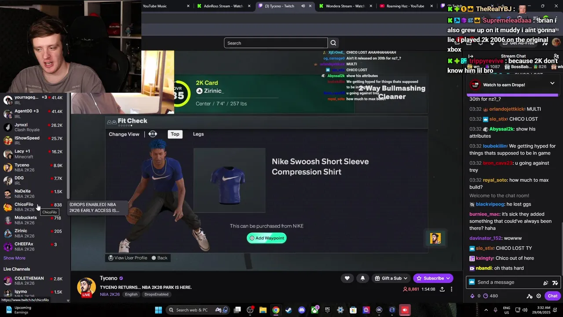Open the community users icon in Stream Chat header
Viewport: 563px width, 317px height.
coord(556,56)
